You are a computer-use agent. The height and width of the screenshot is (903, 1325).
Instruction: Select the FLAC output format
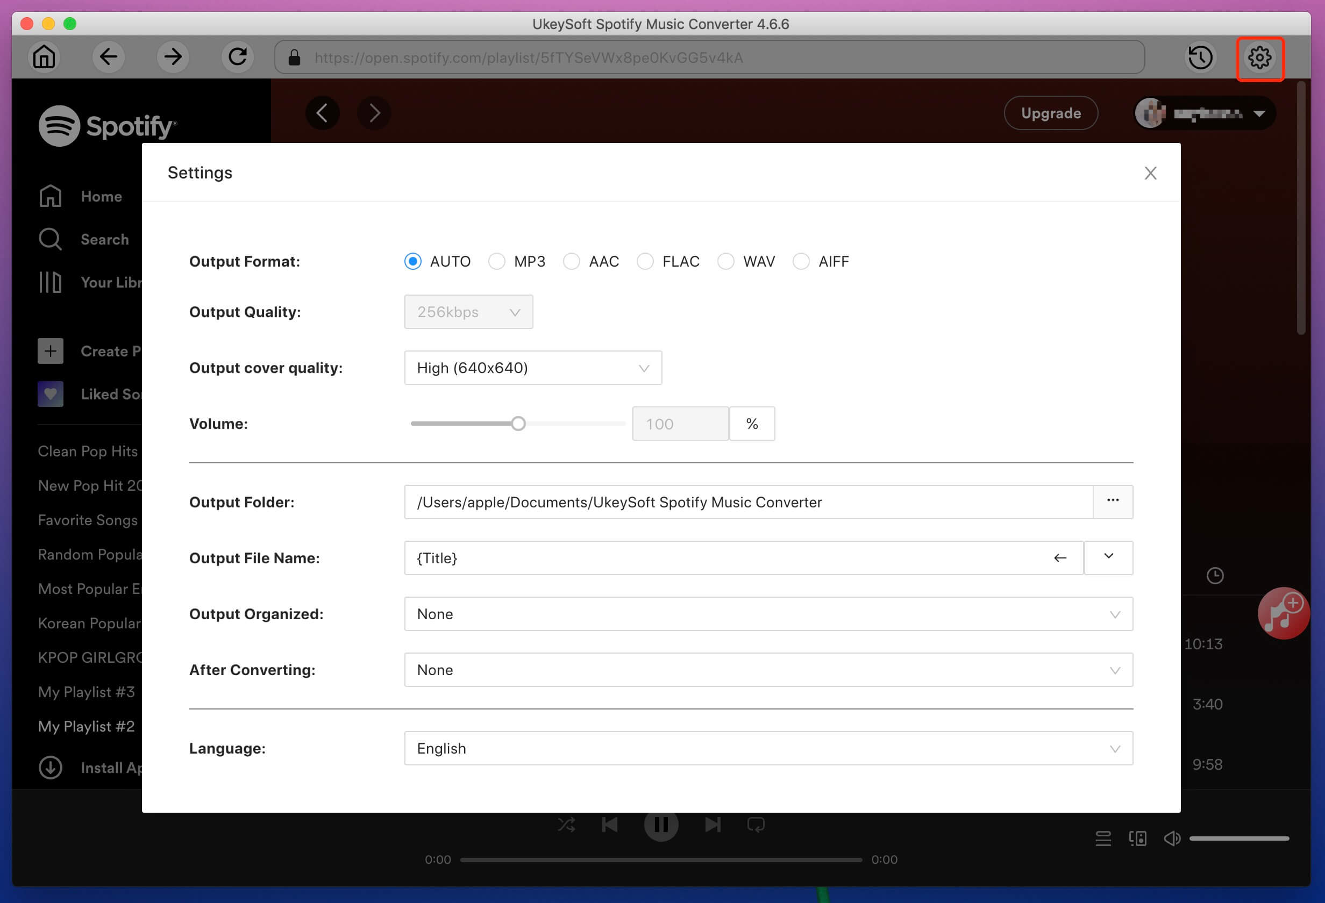[x=644, y=262]
